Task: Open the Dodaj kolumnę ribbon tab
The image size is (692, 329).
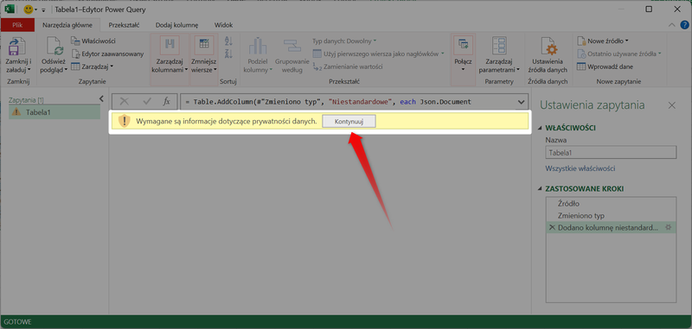Action: point(177,25)
